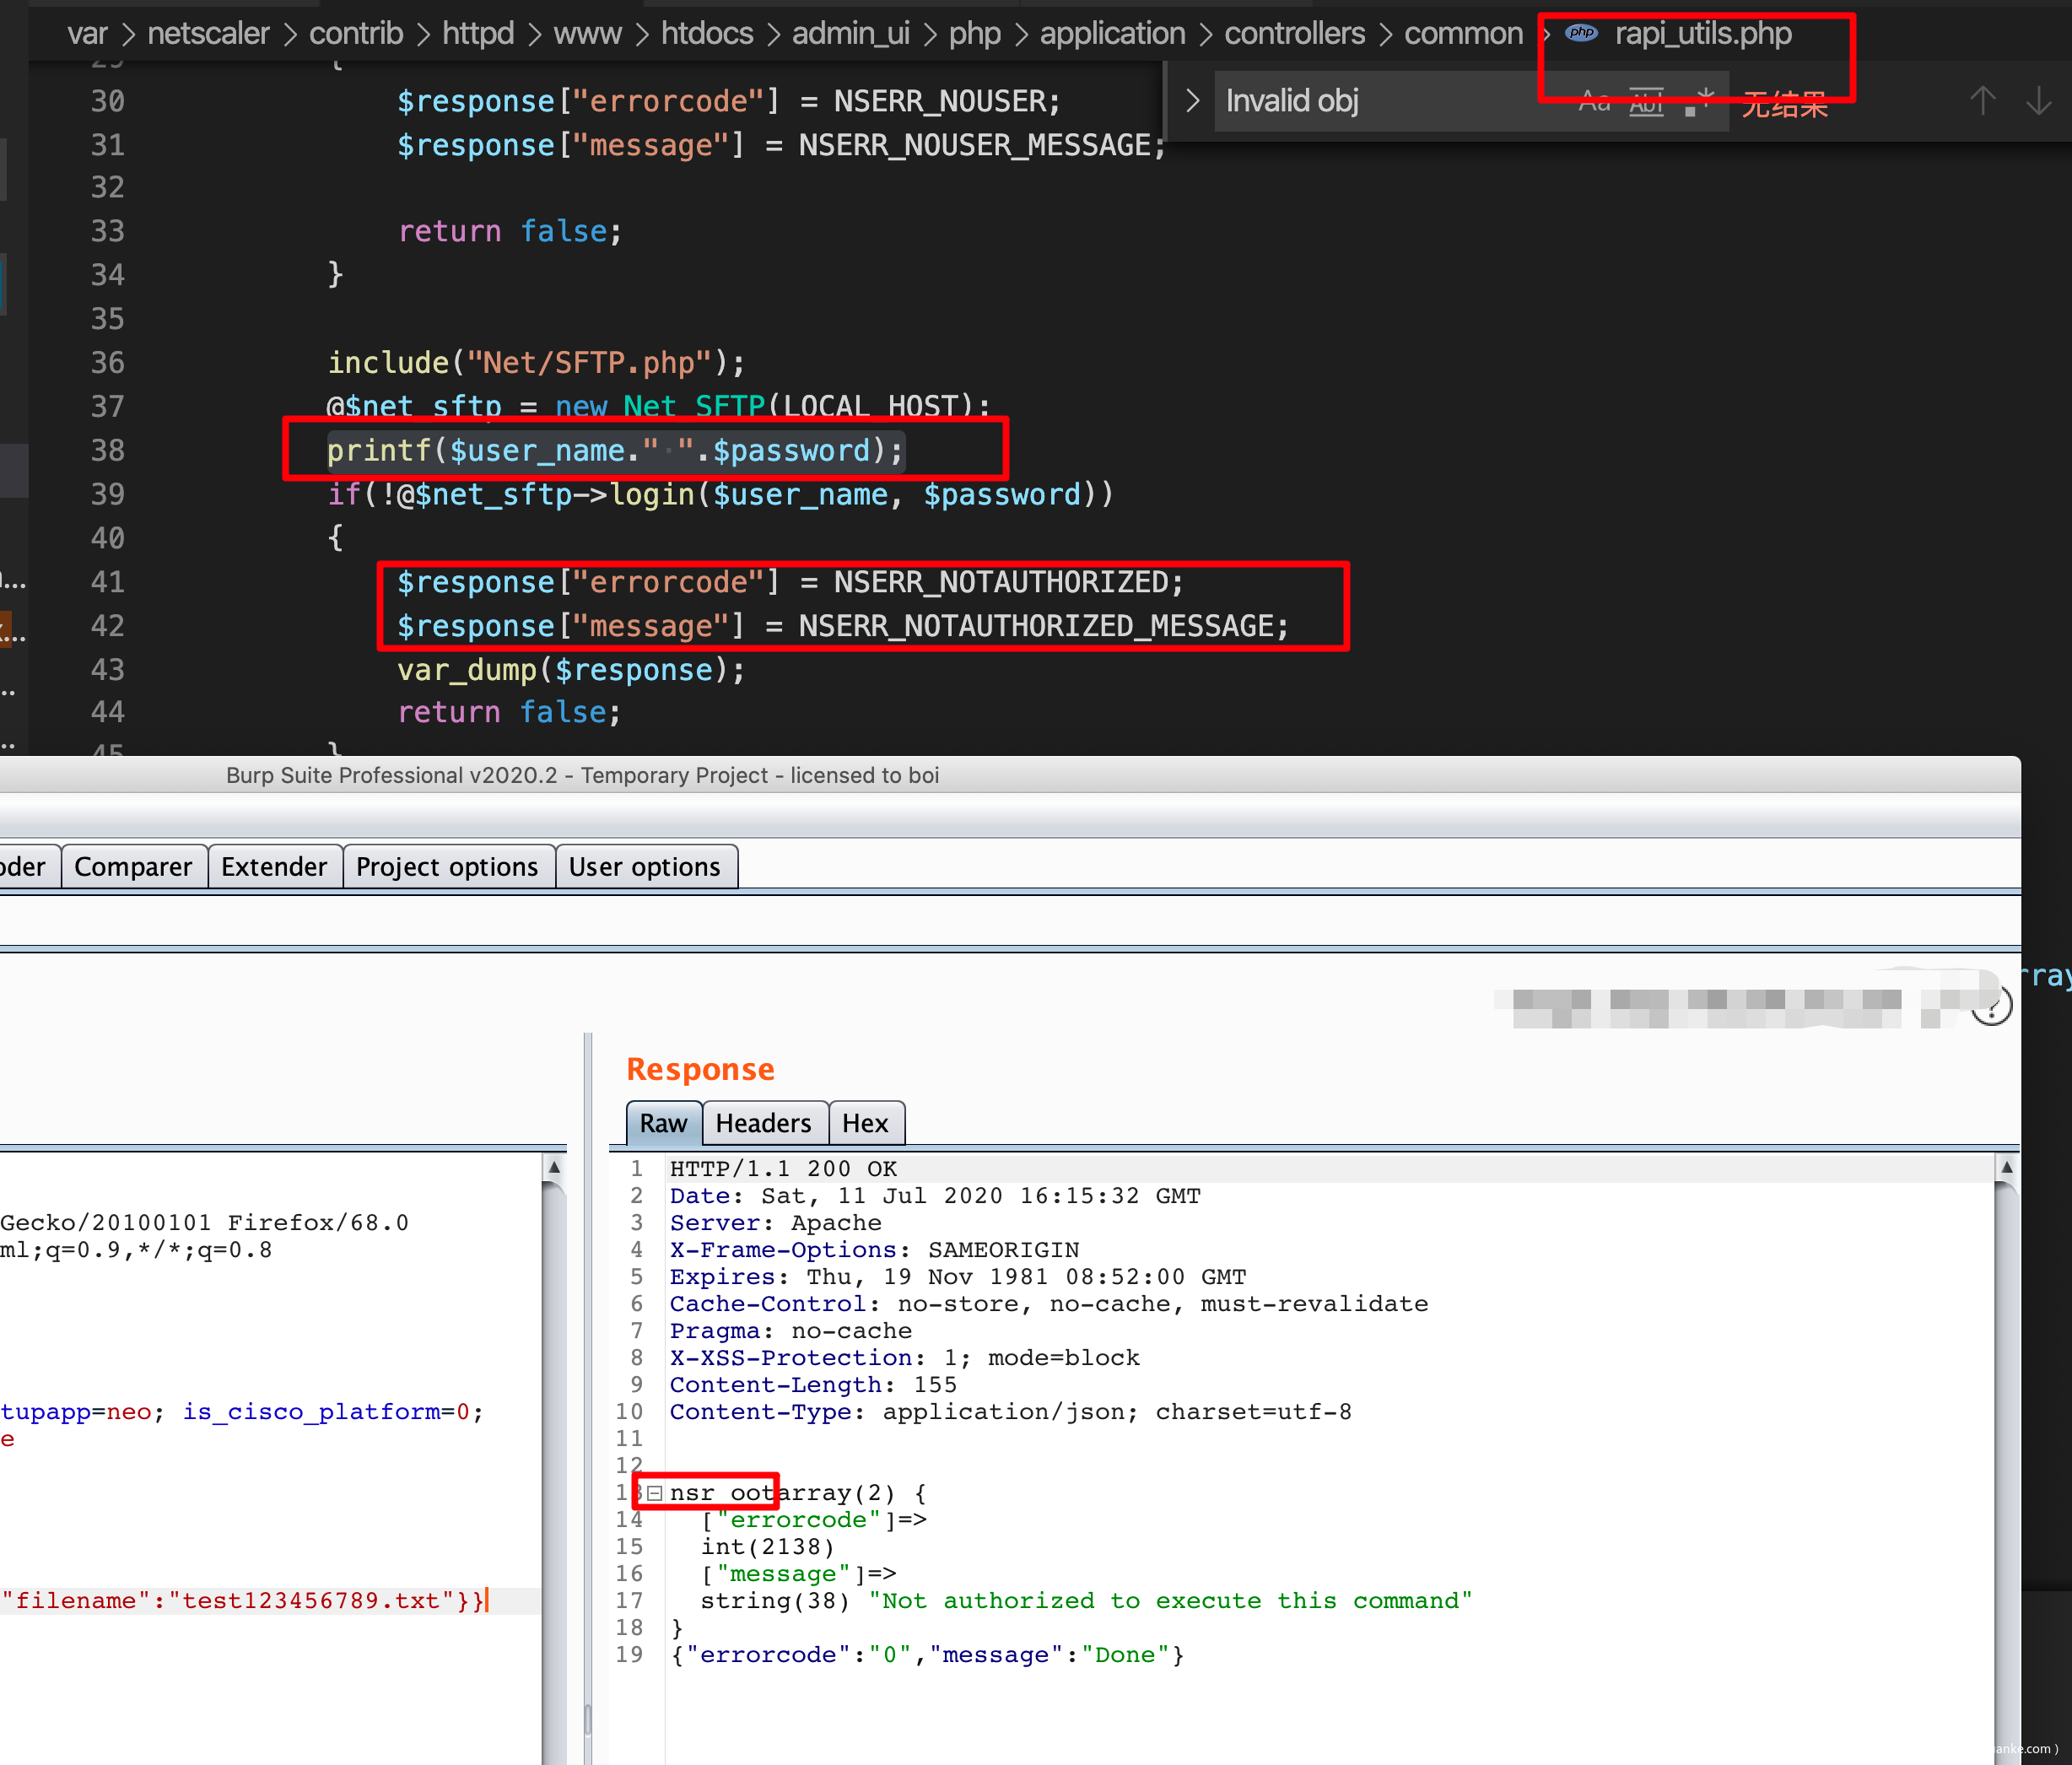Toggle Match Case in find widget
This screenshot has width=2072, height=1765.
pyautogui.click(x=1594, y=102)
